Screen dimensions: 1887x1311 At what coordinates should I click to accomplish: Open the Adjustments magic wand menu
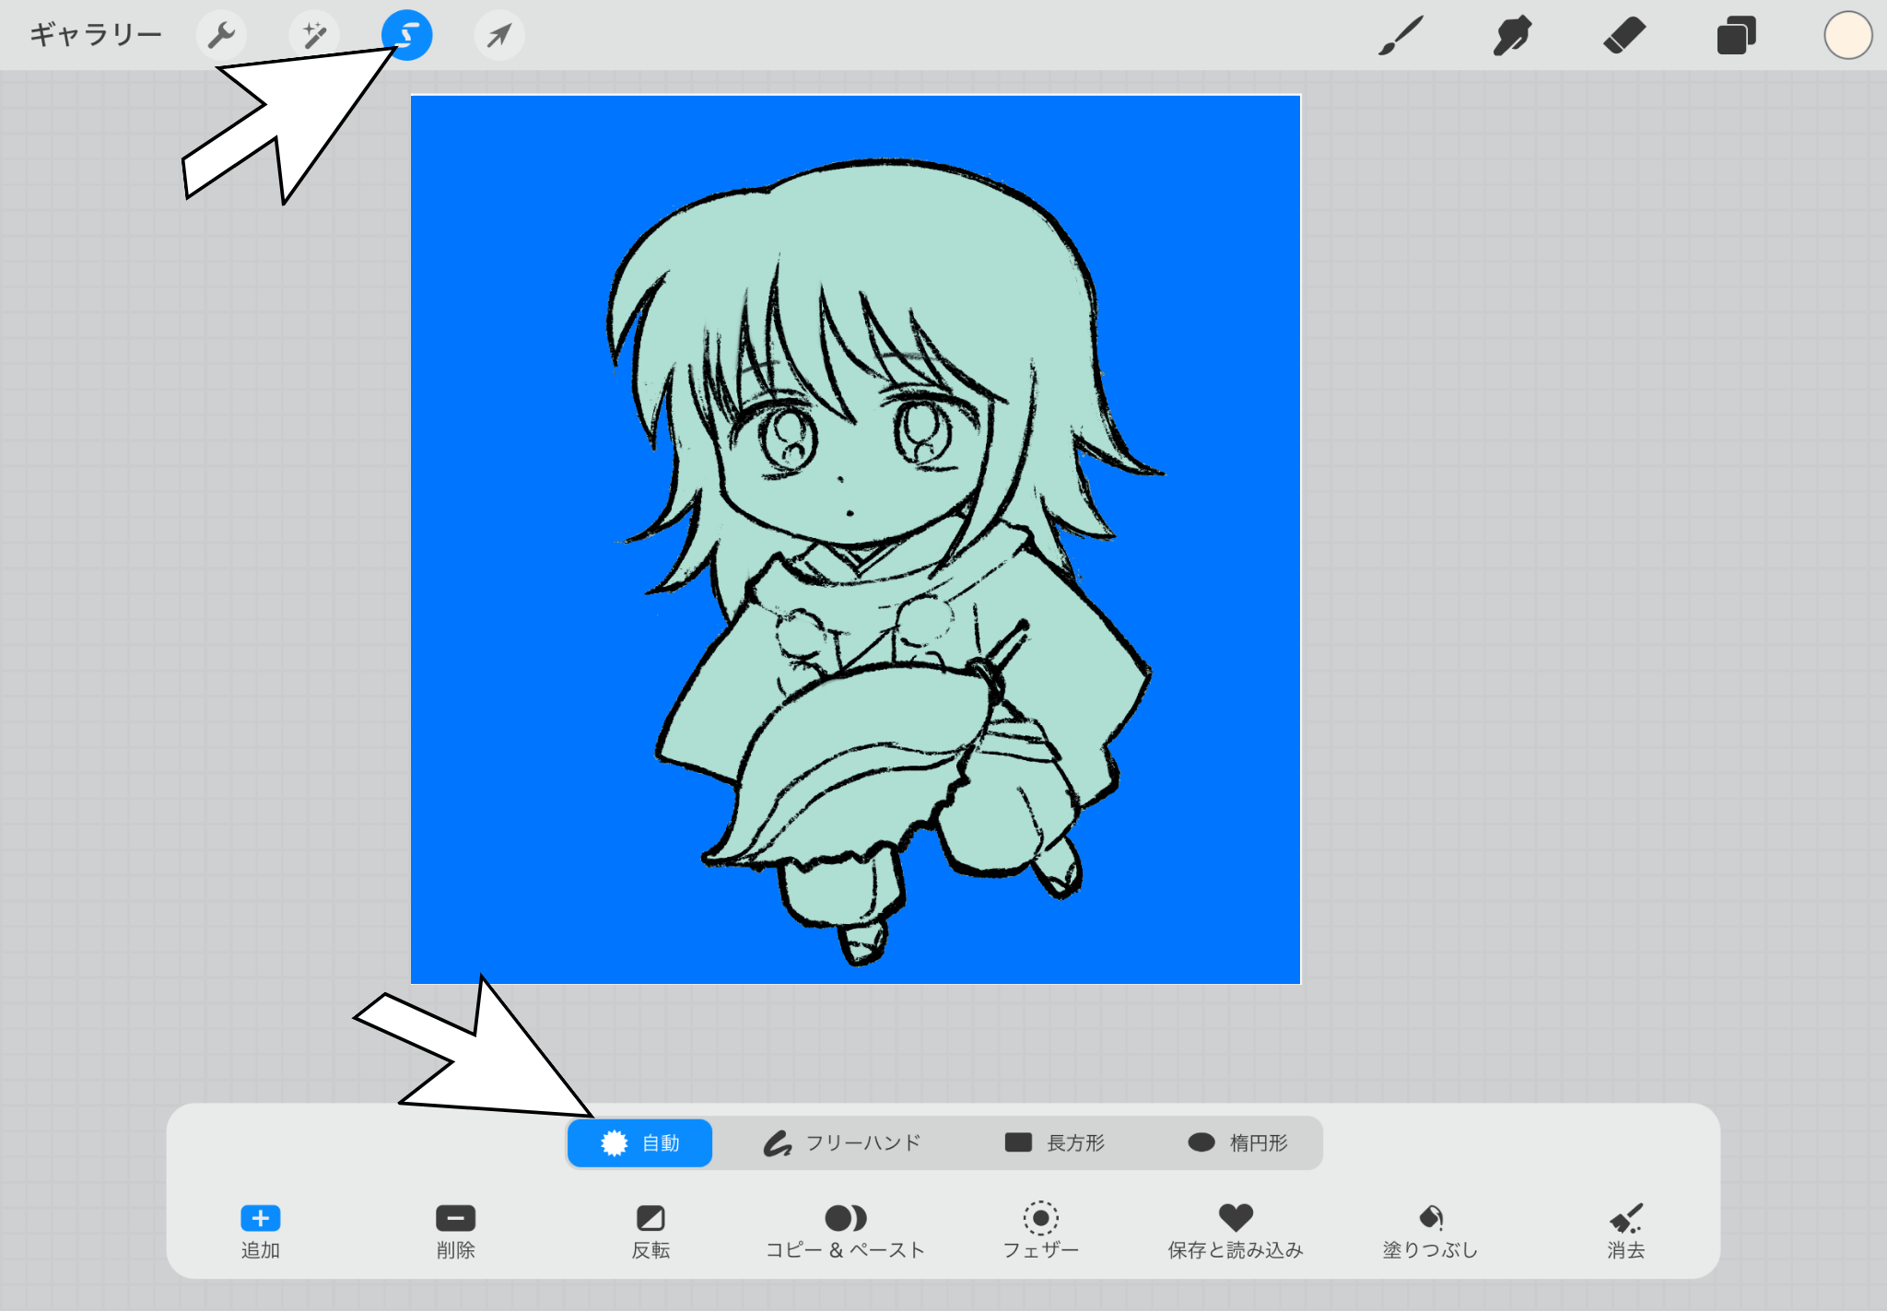pos(314,36)
